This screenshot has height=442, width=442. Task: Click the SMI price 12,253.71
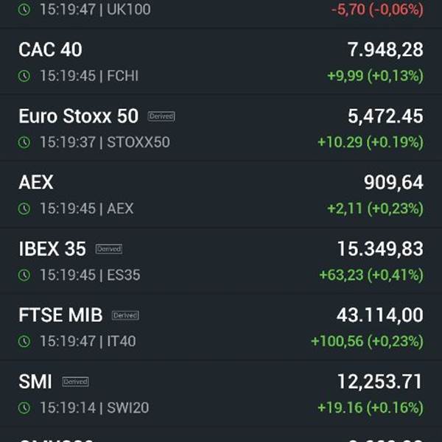(x=379, y=382)
